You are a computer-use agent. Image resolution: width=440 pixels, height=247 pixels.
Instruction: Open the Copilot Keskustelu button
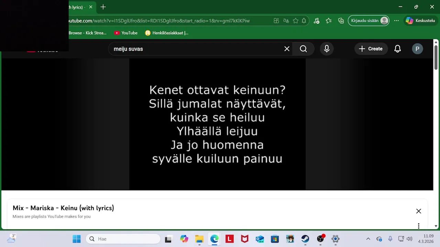(420, 21)
